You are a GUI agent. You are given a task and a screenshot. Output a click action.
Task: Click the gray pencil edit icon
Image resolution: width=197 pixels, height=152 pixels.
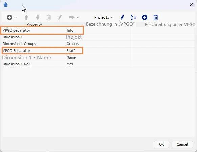[60, 17]
